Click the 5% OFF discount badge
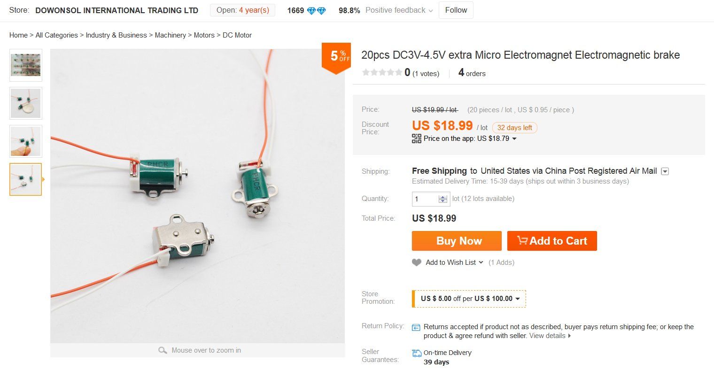This screenshot has width=714, height=370. tap(336, 57)
